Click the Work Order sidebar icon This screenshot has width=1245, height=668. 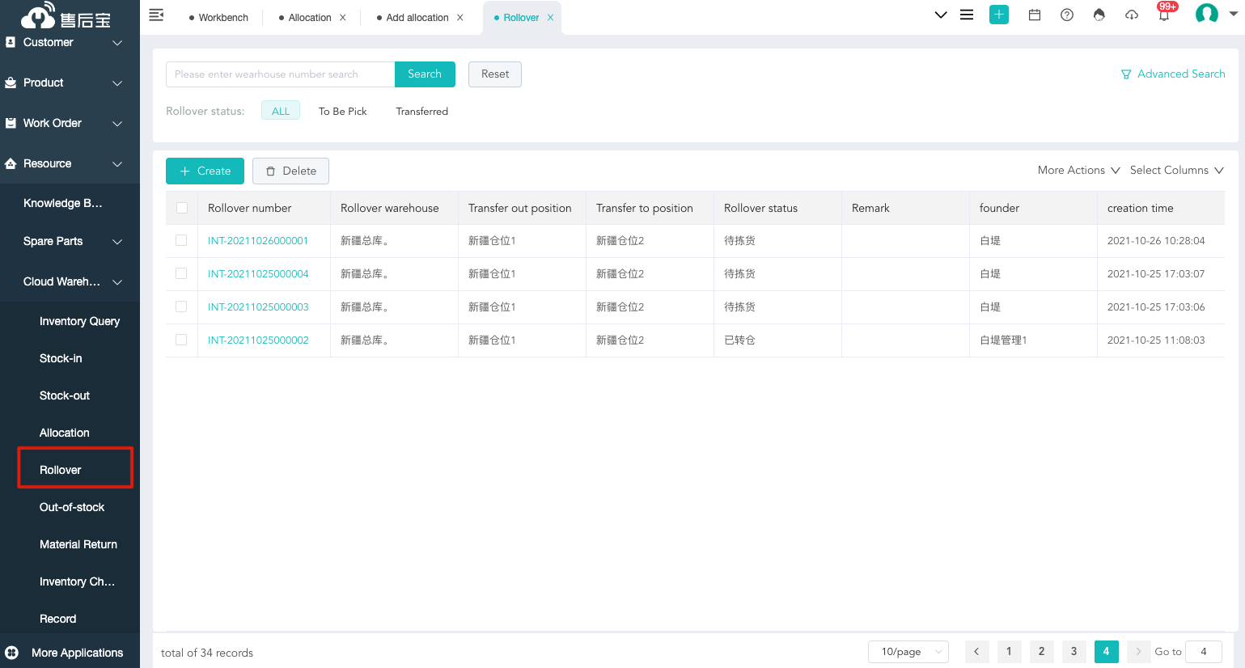(11, 123)
